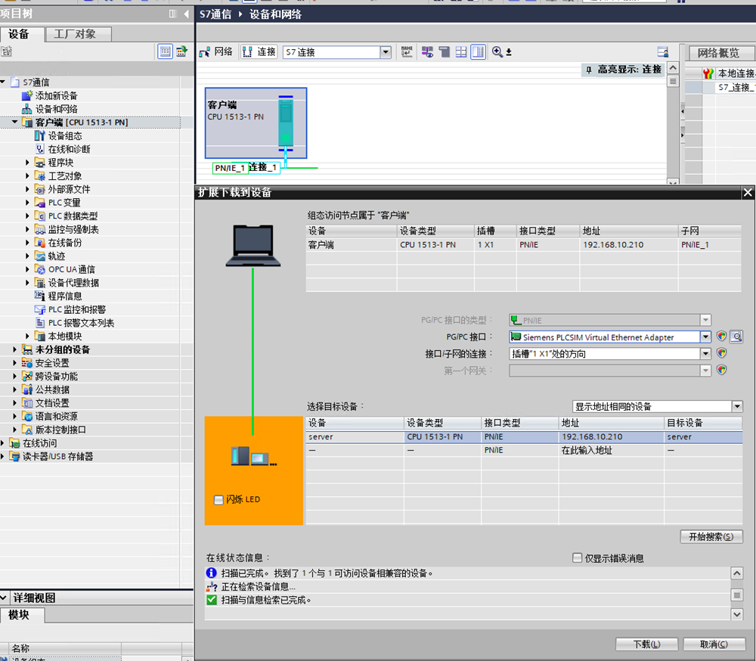
Task: Click 添加新设备 in the project tree
Action: (55, 96)
